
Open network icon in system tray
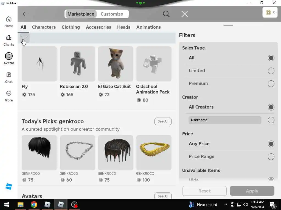239,205
